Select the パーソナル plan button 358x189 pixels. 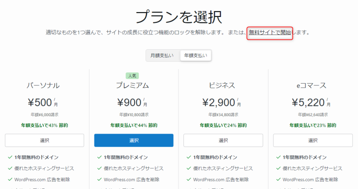[44, 140]
